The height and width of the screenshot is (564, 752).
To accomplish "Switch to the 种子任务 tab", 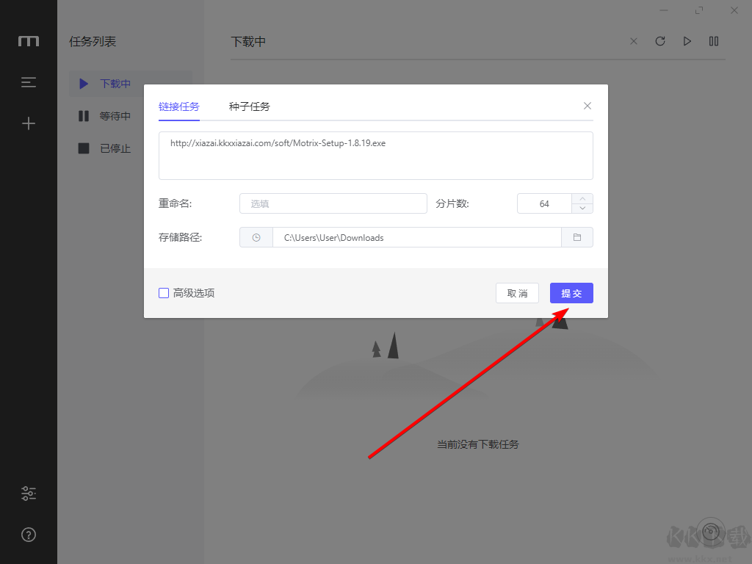I will pos(250,106).
